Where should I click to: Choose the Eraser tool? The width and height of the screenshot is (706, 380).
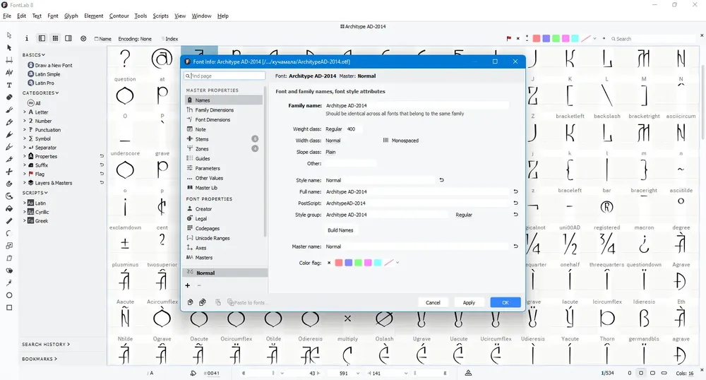click(9, 97)
